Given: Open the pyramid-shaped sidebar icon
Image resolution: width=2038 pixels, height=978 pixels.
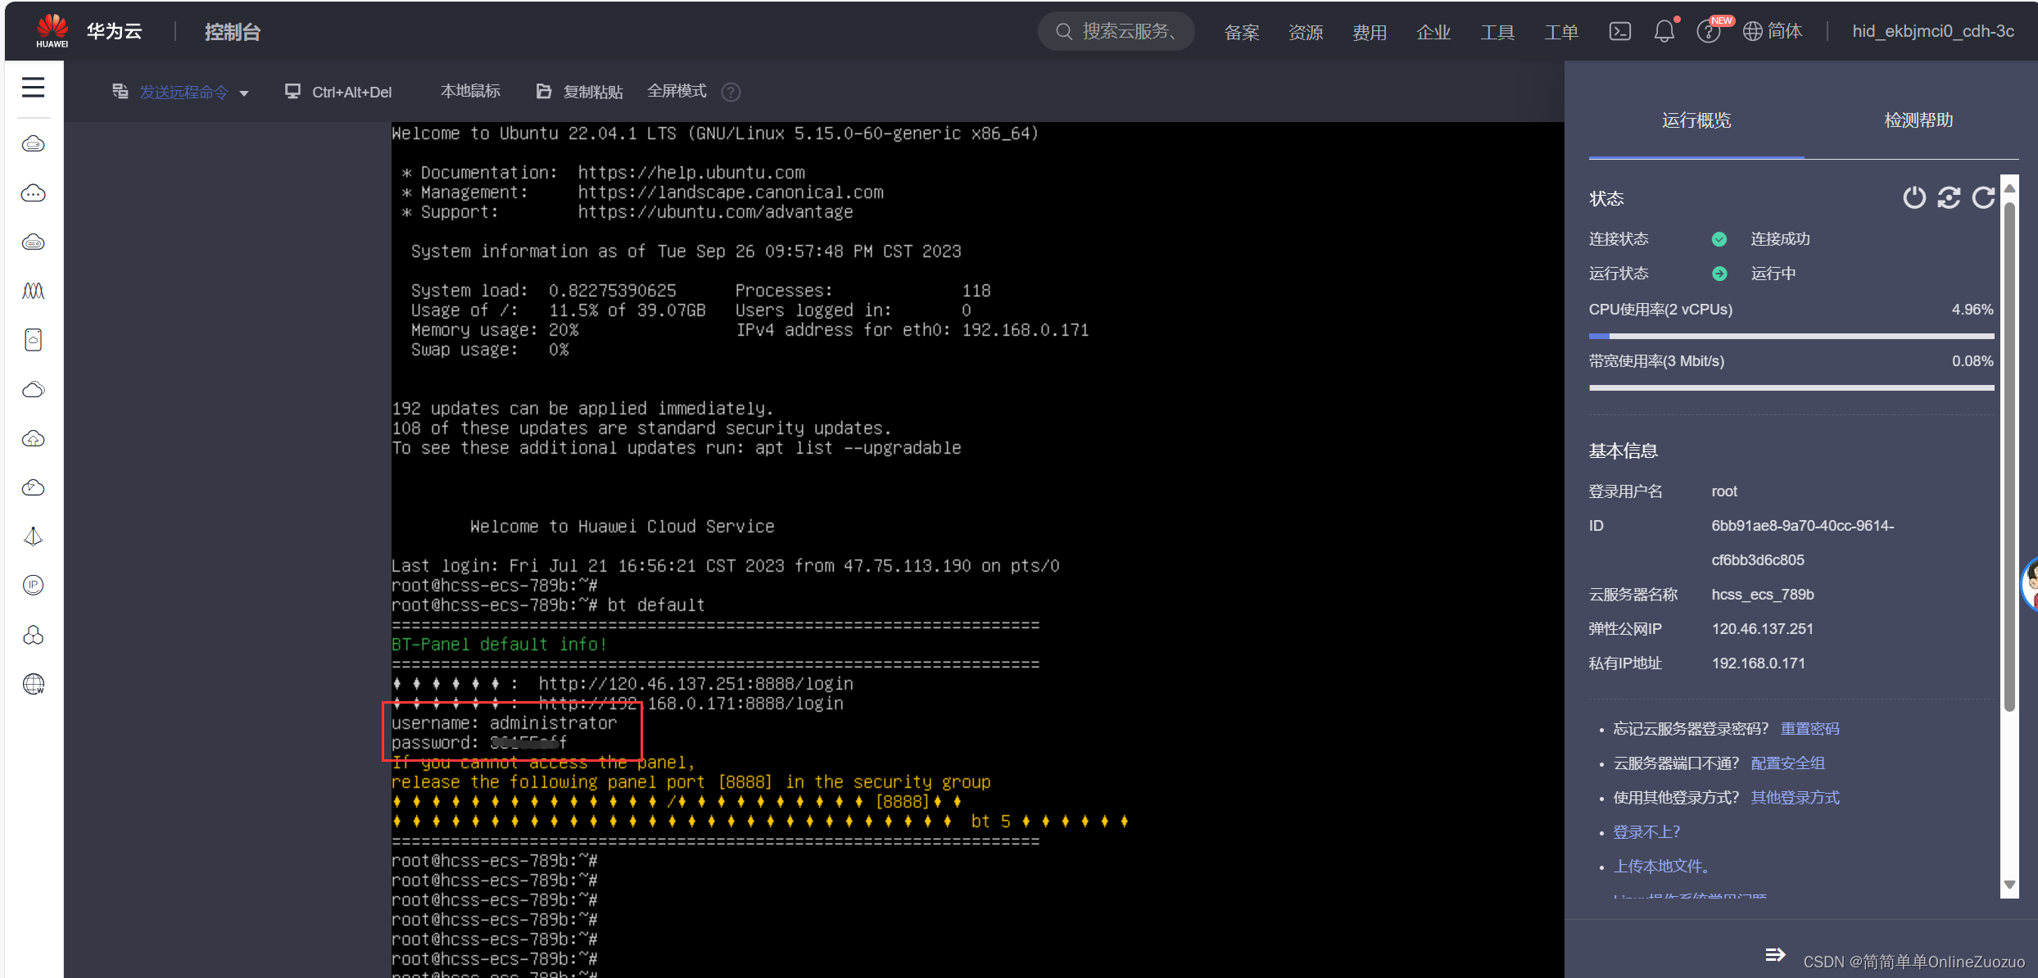Looking at the screenshot, I should 33,537.
